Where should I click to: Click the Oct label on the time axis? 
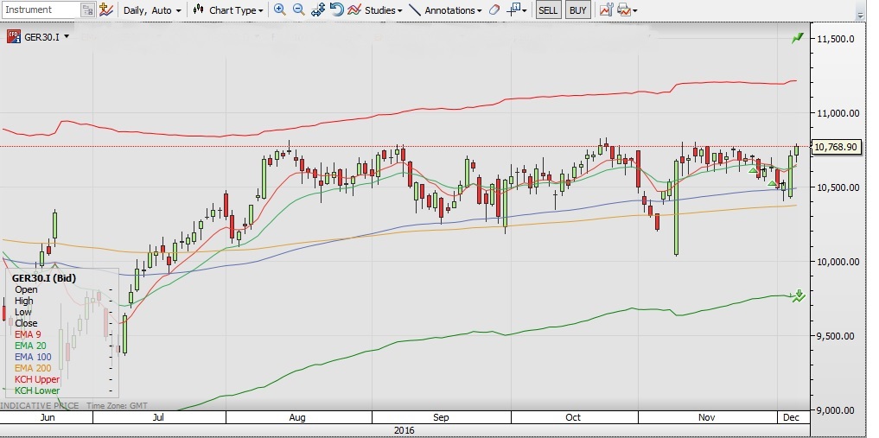click(574, 417)
